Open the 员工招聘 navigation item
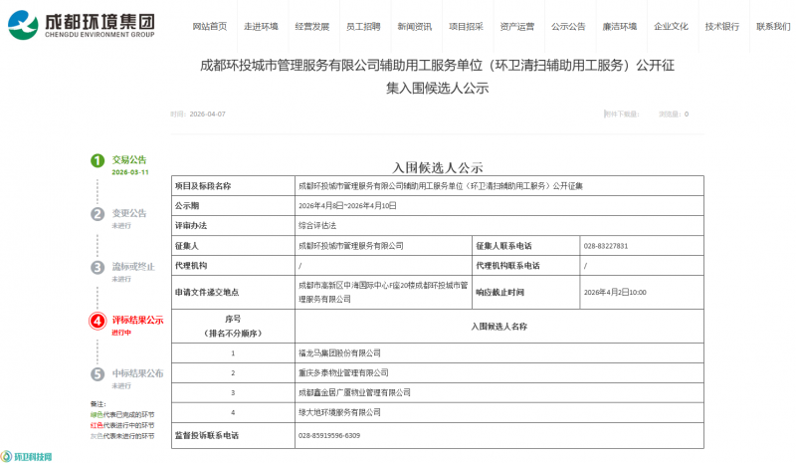796x463 pixels. point(363,26)
